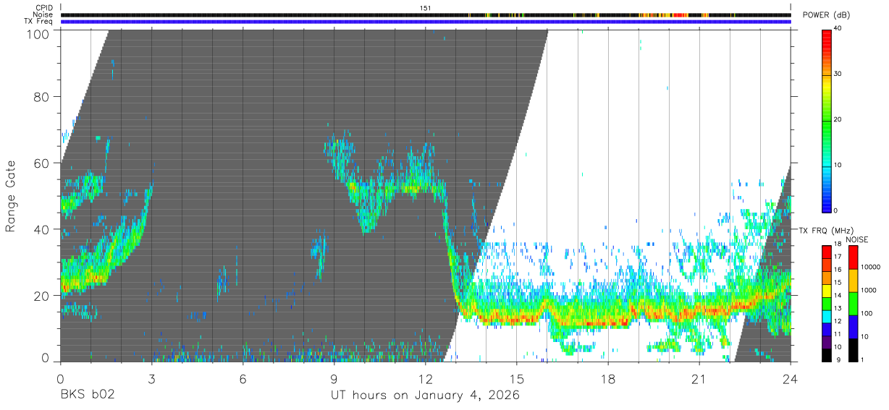This screenshot has width=889, height=410.
Task: Click the 30 label on the POWER colorbar
Action: point(838,74)
